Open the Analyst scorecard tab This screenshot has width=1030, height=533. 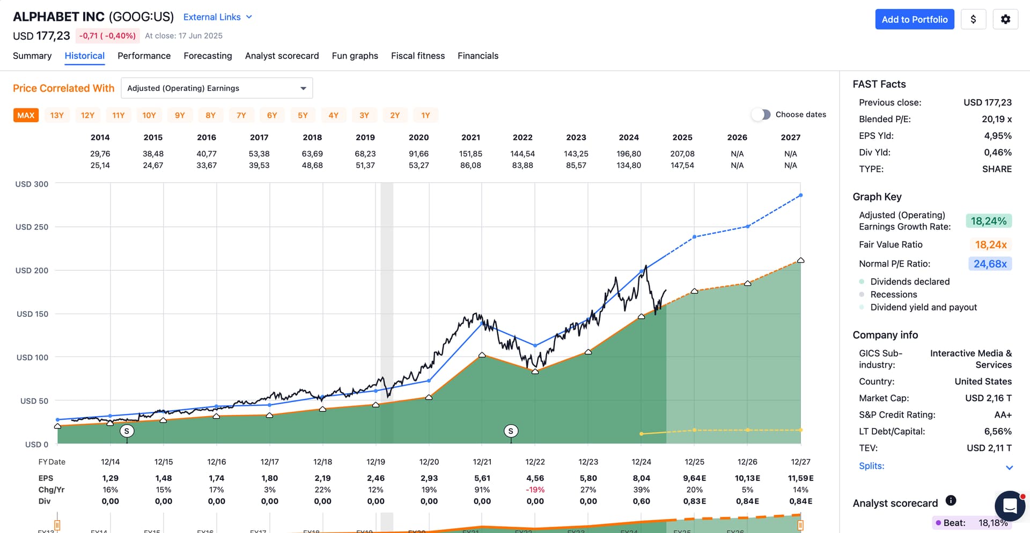pos(282,56)
